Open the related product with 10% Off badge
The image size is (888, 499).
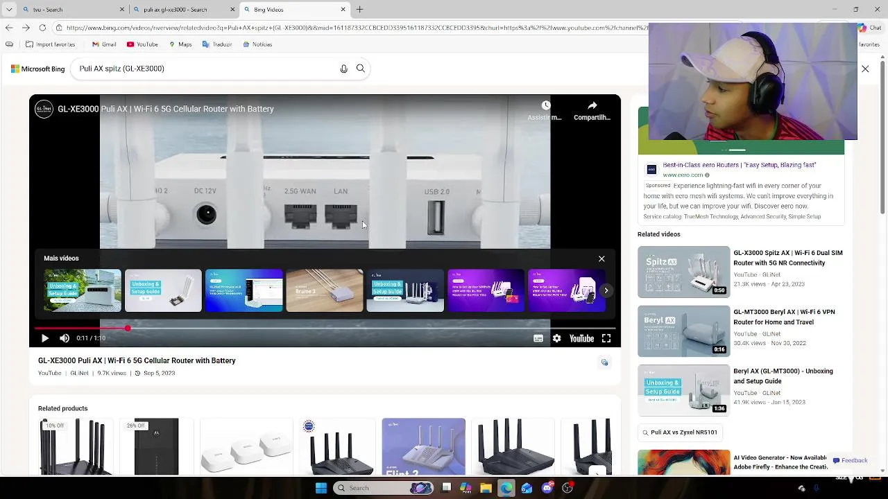coord(75,446)
